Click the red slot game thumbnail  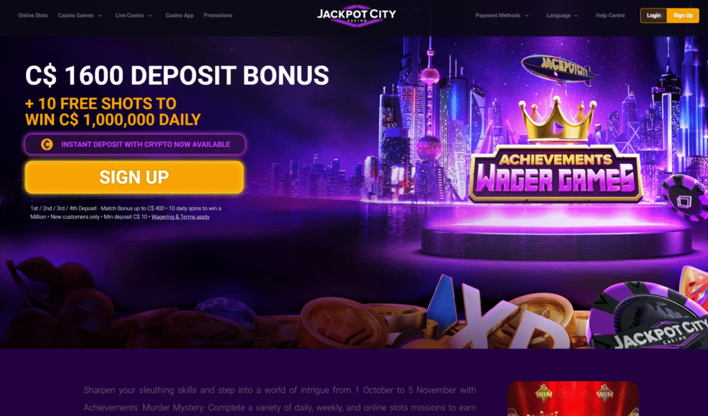coord(573,399)
